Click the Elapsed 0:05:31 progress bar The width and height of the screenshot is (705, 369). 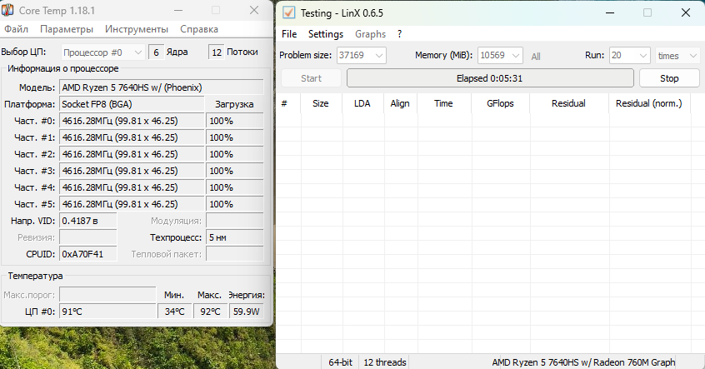click(x=490, y=78)
